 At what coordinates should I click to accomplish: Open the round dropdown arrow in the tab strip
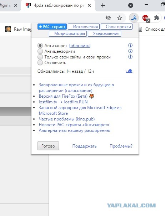[x=131, y=5]
